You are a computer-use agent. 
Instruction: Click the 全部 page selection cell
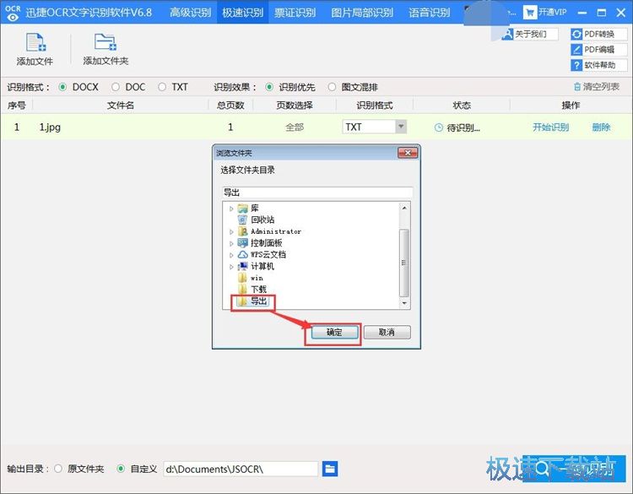click(295, 128)
